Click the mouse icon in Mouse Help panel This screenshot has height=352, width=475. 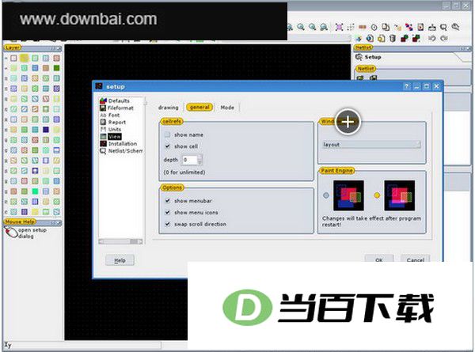pyautogui.click(x=11, y=233)
